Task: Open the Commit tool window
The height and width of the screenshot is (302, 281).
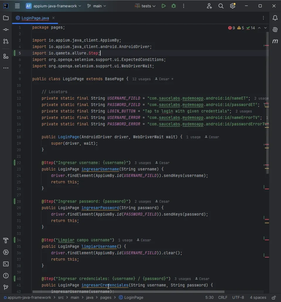Action: click(6, 30)
